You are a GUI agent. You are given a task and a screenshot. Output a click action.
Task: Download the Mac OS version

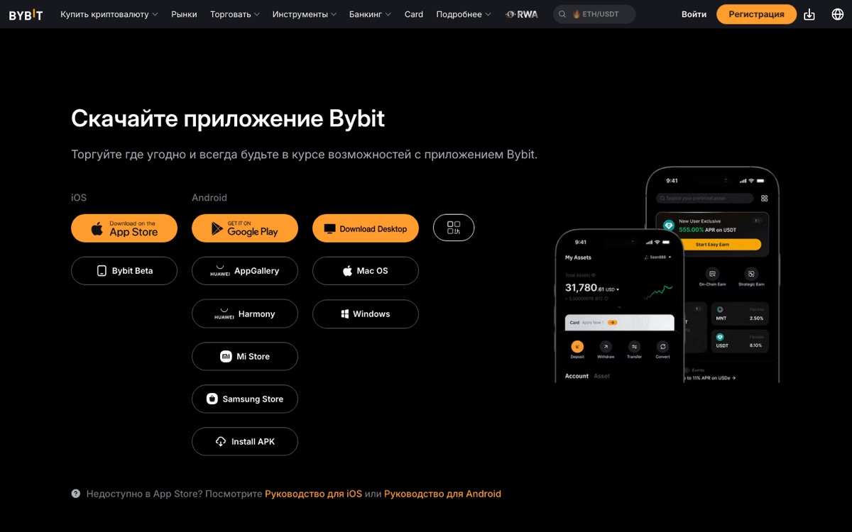point(366,271)
